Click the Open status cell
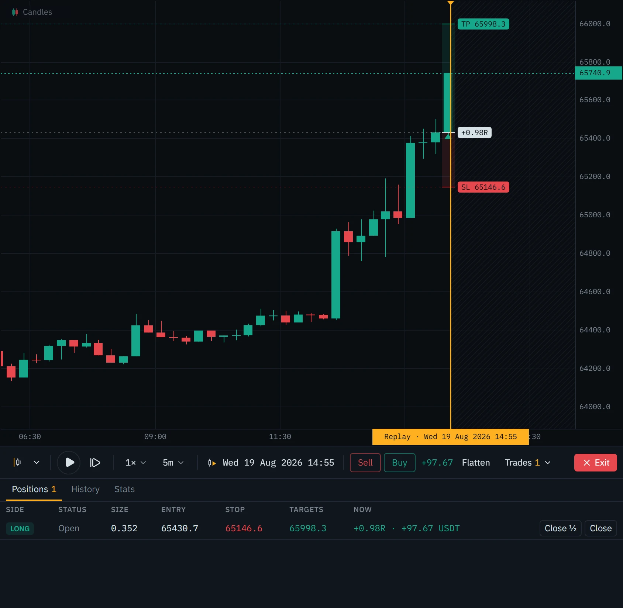Viewport: 623px width, 608px height. point(69,528)
